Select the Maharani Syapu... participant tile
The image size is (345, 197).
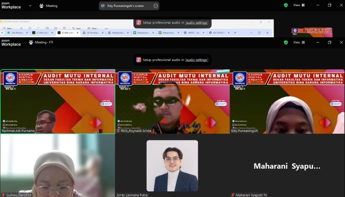(x=287, y=165)
